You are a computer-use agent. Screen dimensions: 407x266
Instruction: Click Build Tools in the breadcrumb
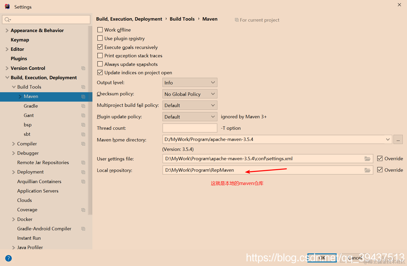coord(182,19)
